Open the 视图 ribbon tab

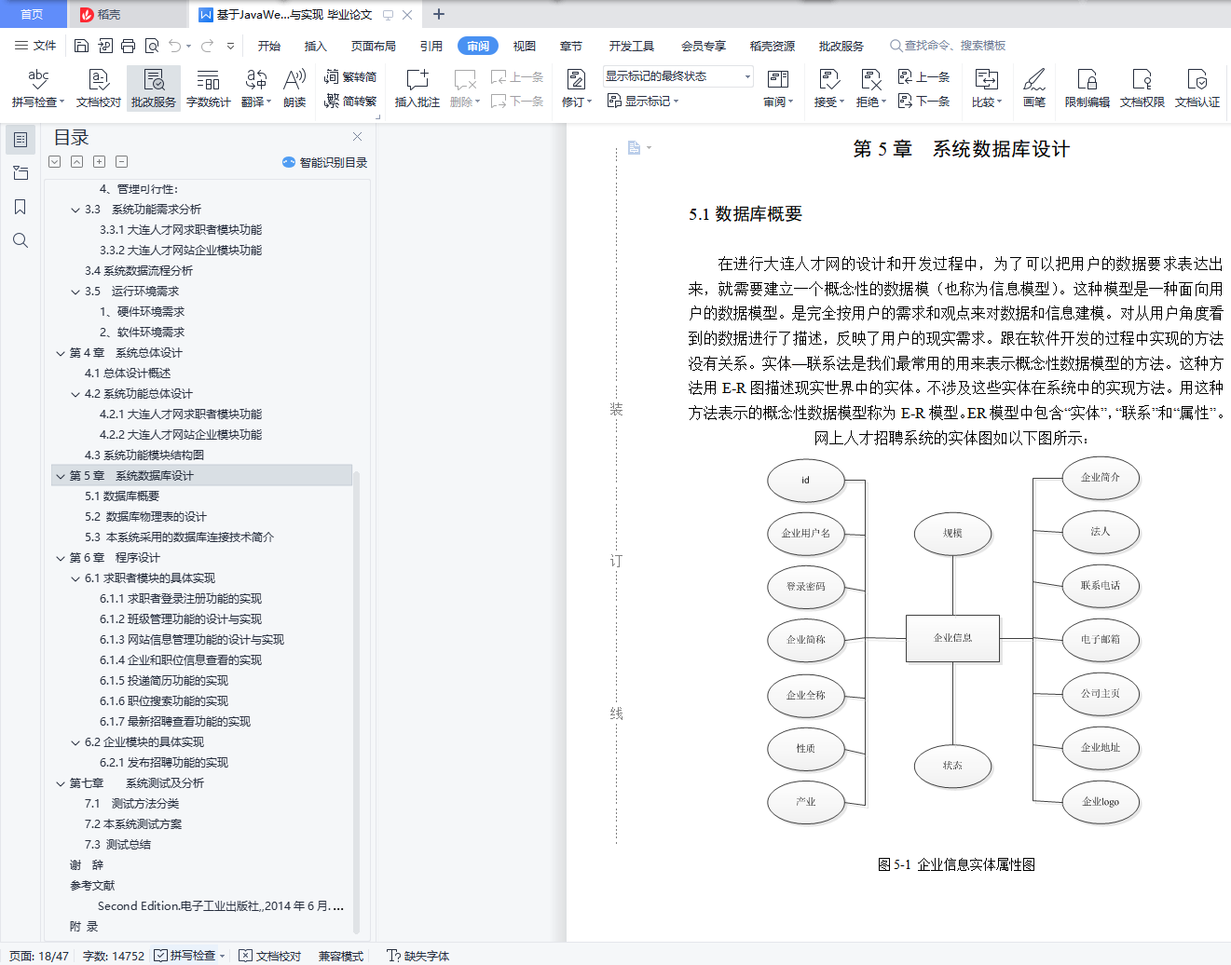click(525, 46)
